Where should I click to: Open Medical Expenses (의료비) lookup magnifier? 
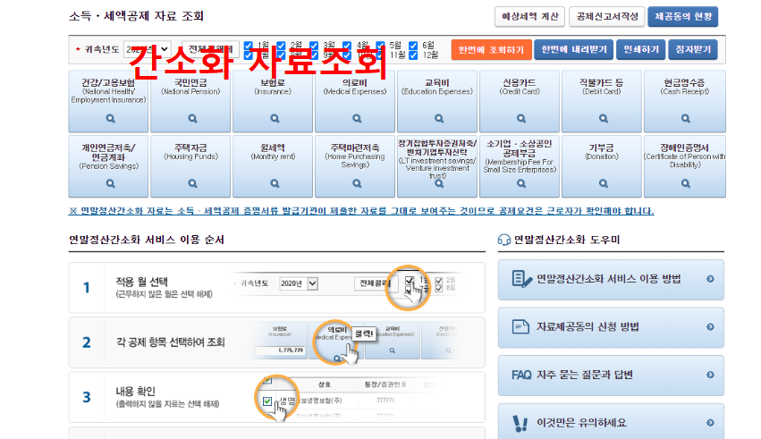[357, 118]
